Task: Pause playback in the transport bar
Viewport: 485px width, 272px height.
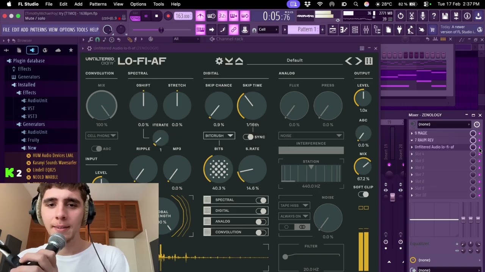Action: [146, 16]
